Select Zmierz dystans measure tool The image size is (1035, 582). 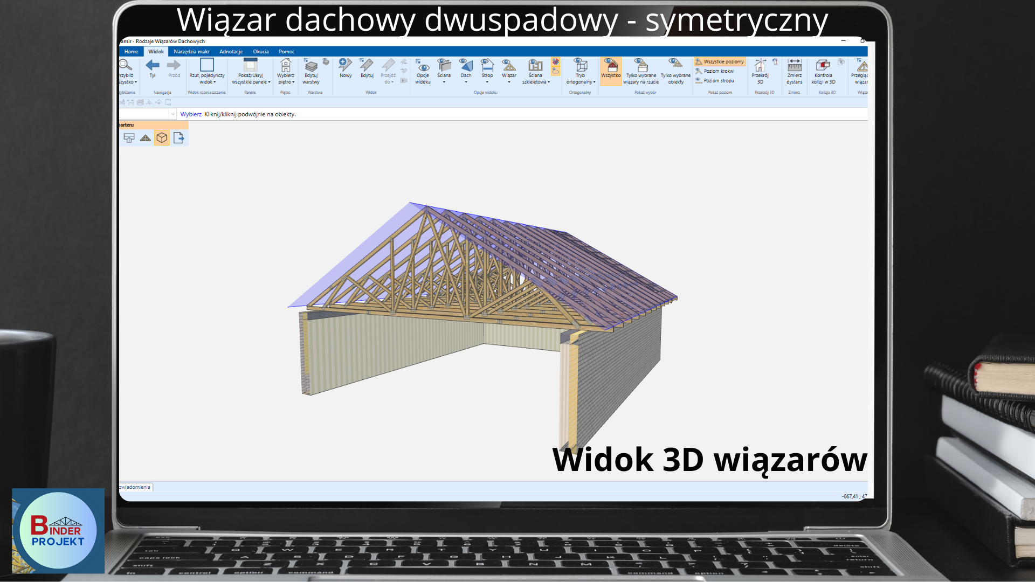[795, 72]
